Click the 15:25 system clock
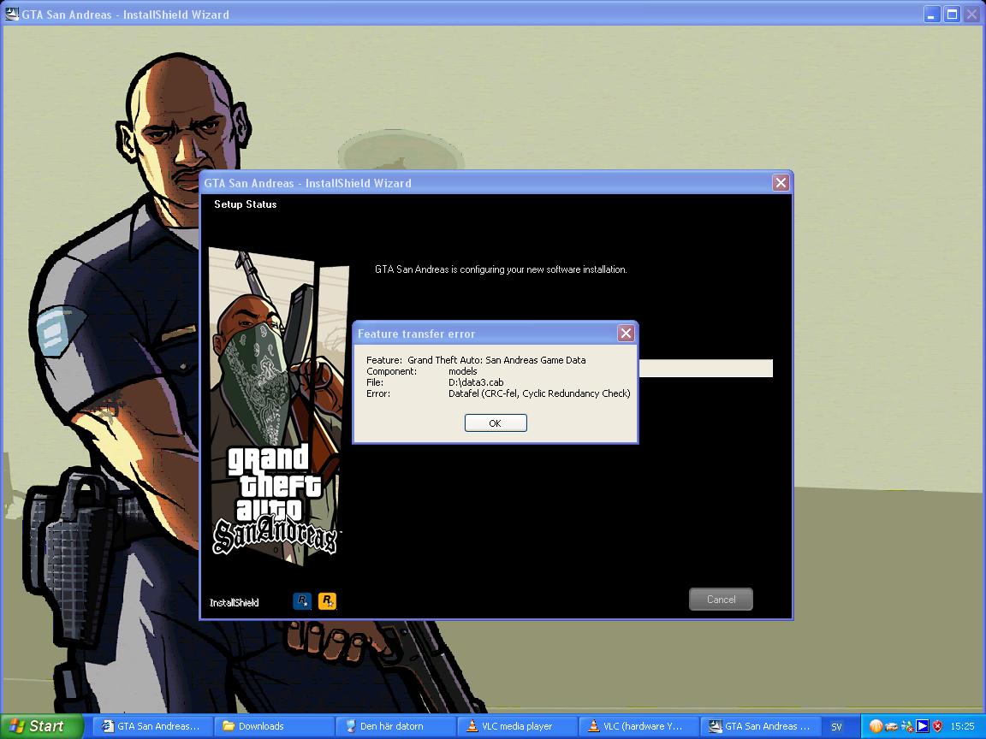 coord(962,726)
